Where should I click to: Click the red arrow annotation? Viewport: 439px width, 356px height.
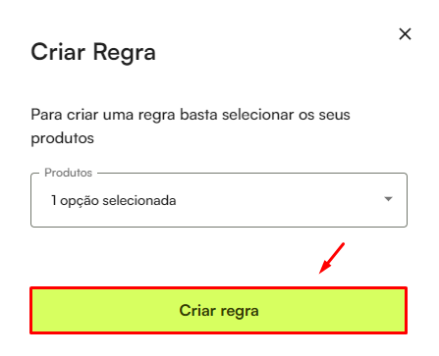point(332,258)
